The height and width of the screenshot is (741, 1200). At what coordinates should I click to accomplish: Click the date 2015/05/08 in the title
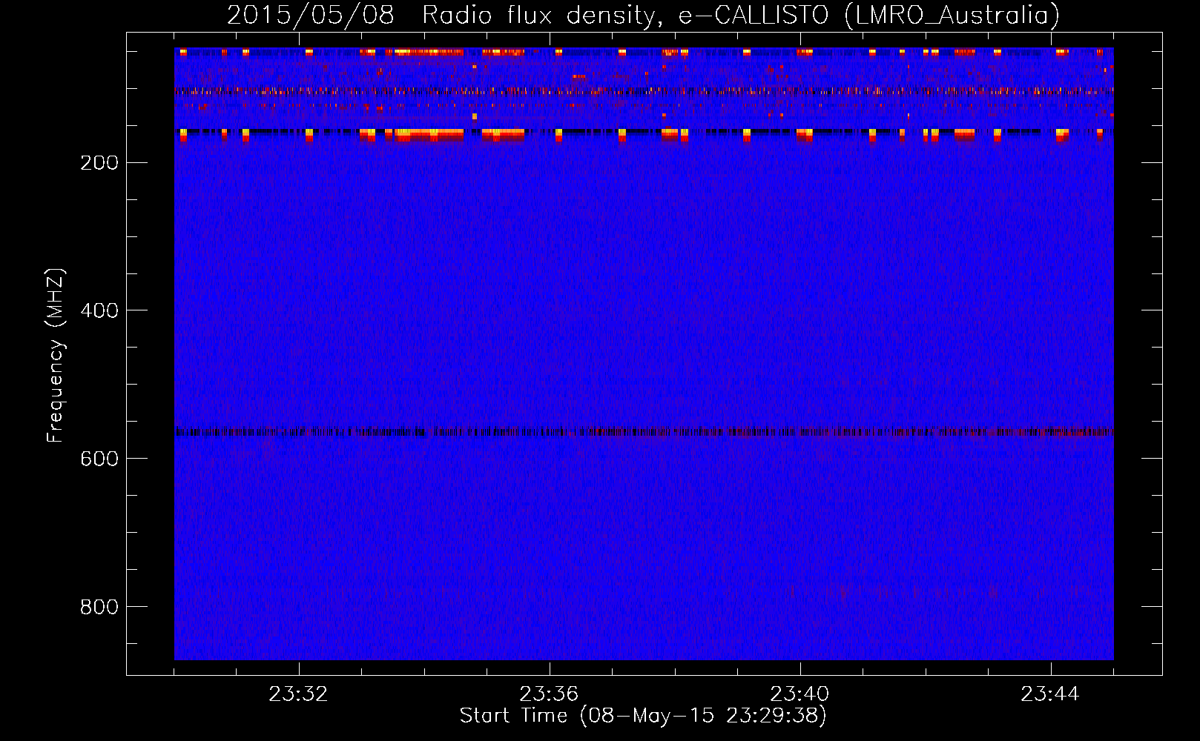click(x=310, y=16)
